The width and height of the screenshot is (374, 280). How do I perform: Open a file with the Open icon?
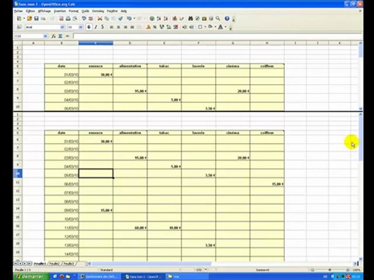29,18
